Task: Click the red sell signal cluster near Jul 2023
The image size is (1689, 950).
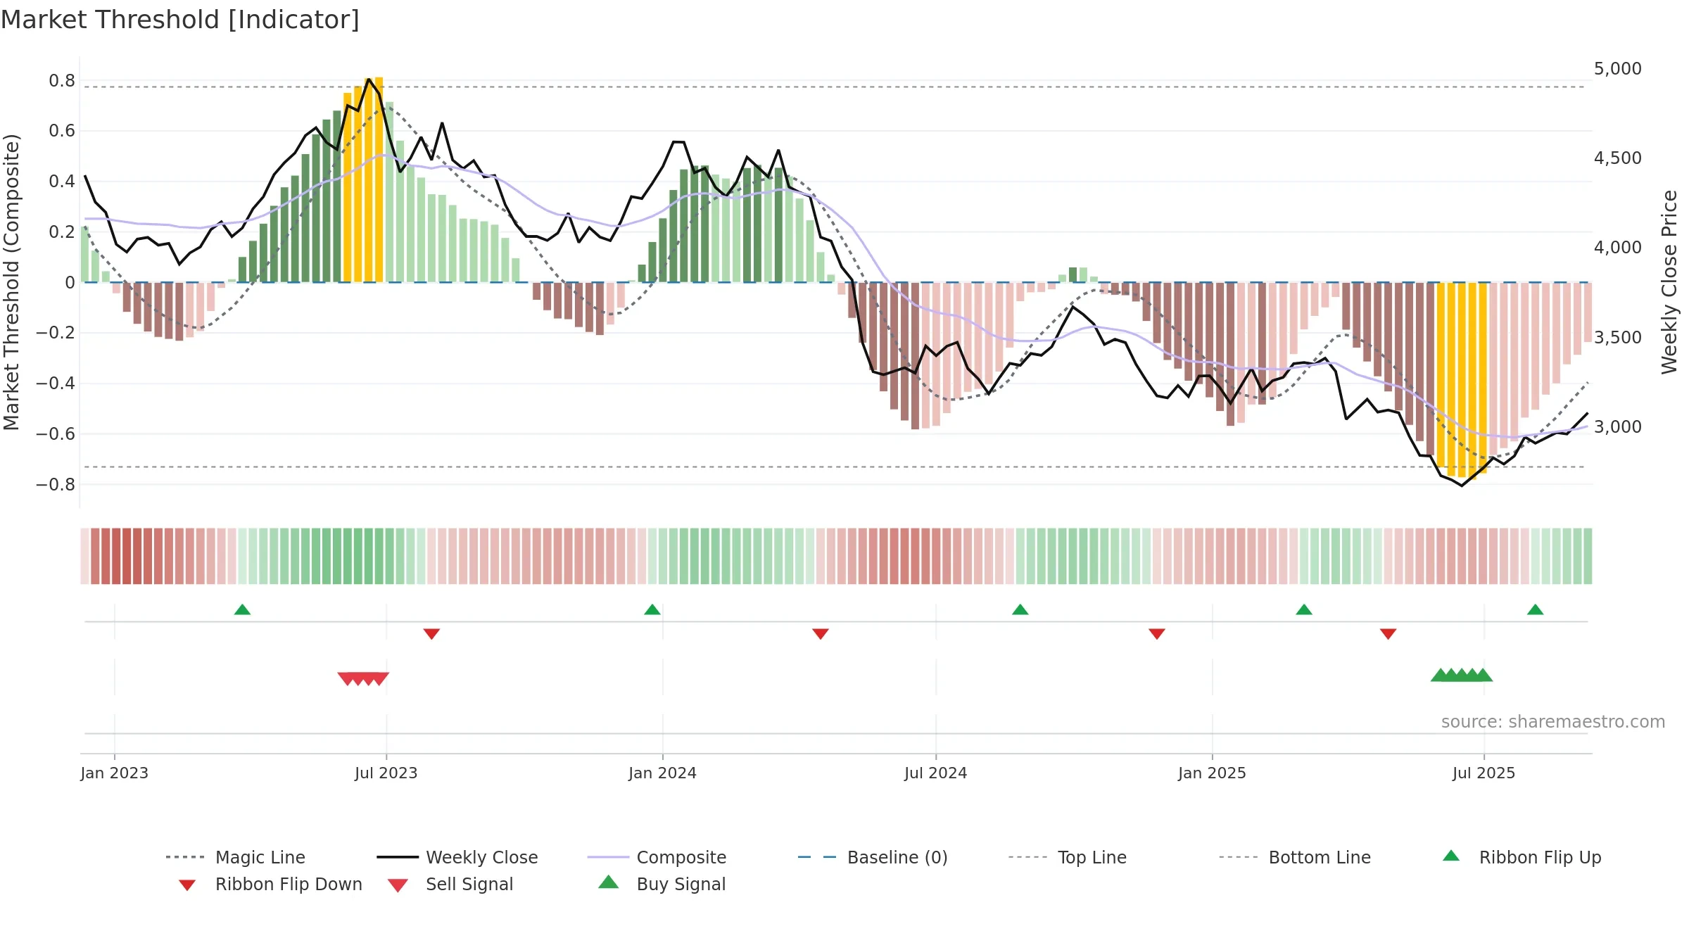Action: click(x=363, y=679)
